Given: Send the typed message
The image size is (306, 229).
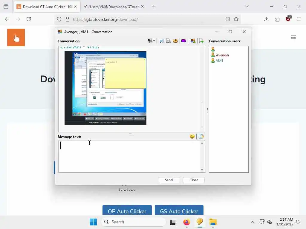Looking at the screenshot, I should [169, 180].
